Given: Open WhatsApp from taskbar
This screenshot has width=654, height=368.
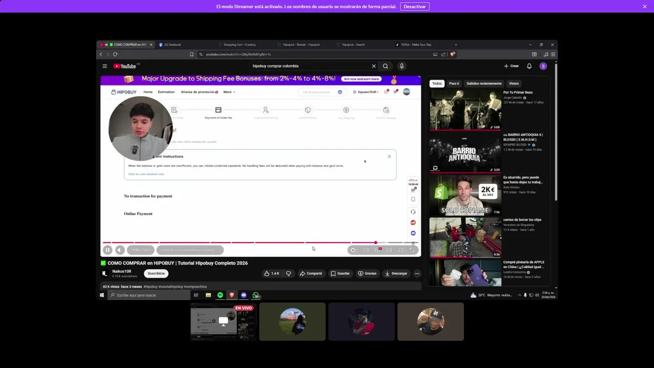Looking at the screenshot, I should (x=255, y=295).
